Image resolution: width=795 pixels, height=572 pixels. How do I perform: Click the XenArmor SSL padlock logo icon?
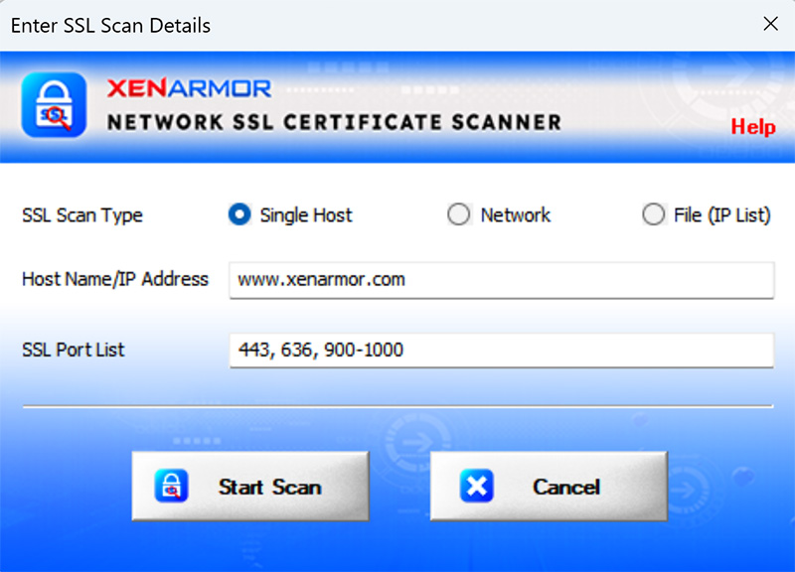point(54,105)
